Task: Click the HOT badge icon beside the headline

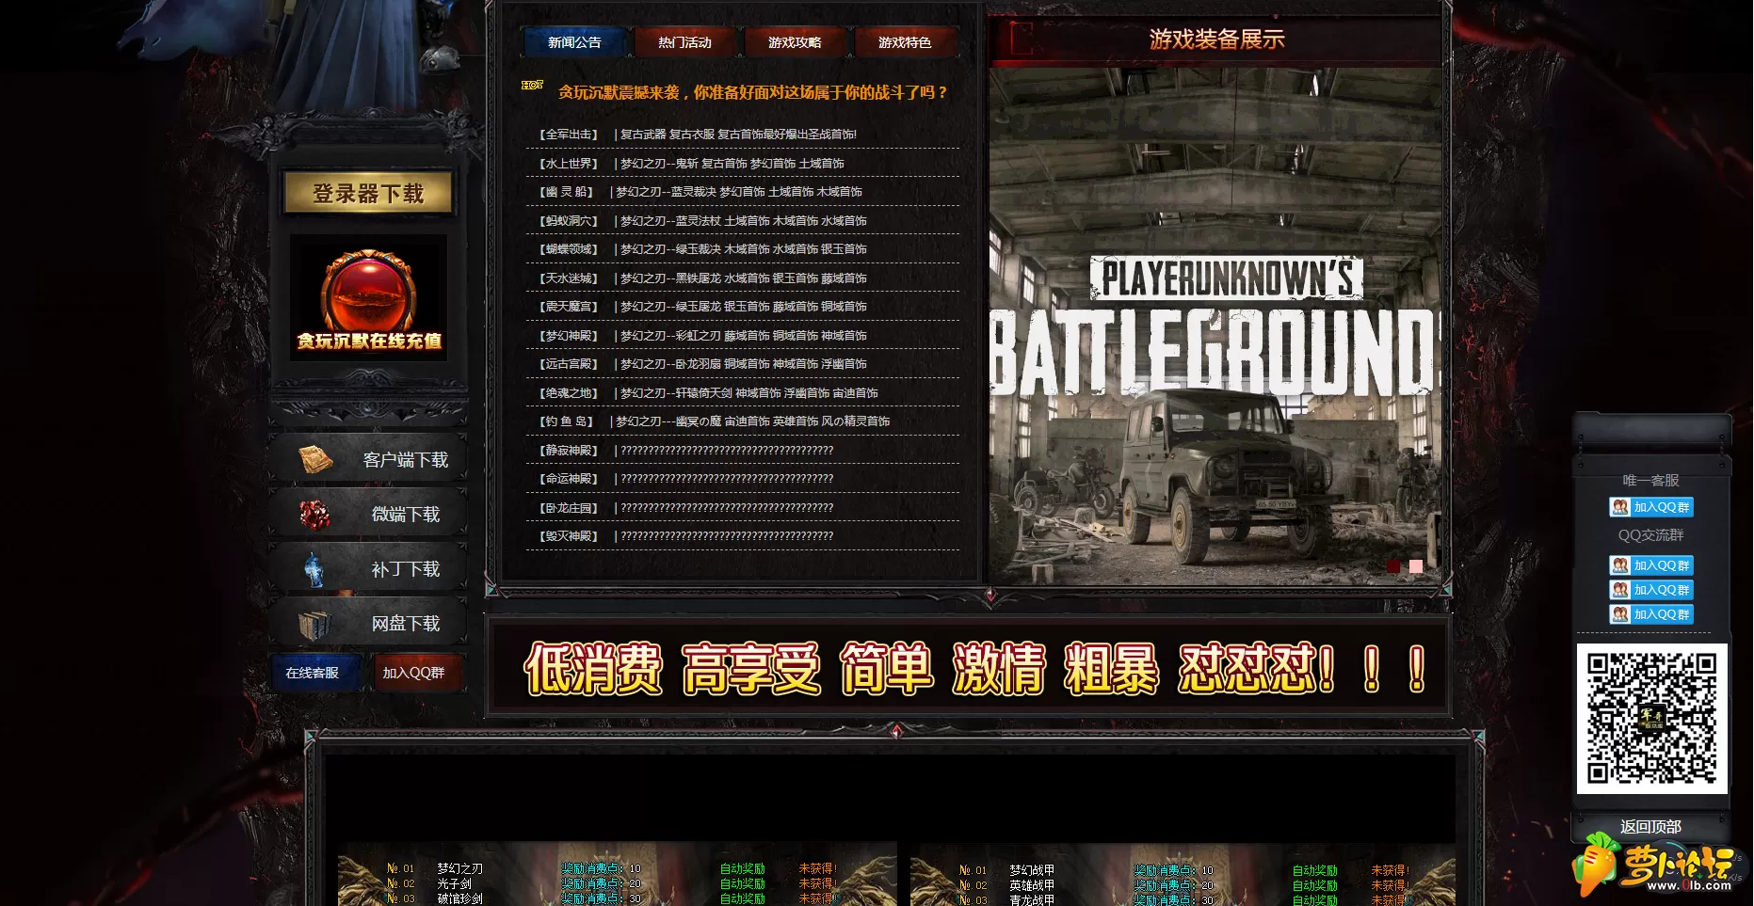Action: coord(532,85)
